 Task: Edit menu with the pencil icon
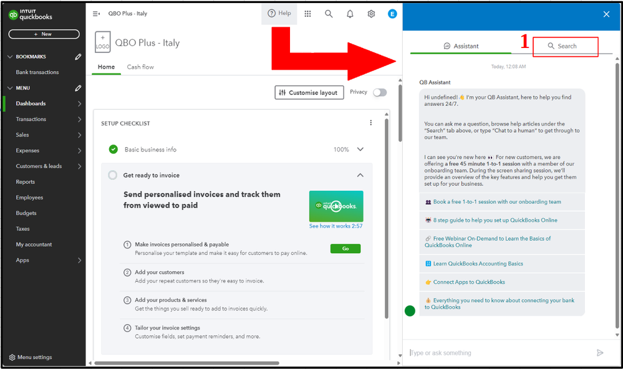point(78,88)
